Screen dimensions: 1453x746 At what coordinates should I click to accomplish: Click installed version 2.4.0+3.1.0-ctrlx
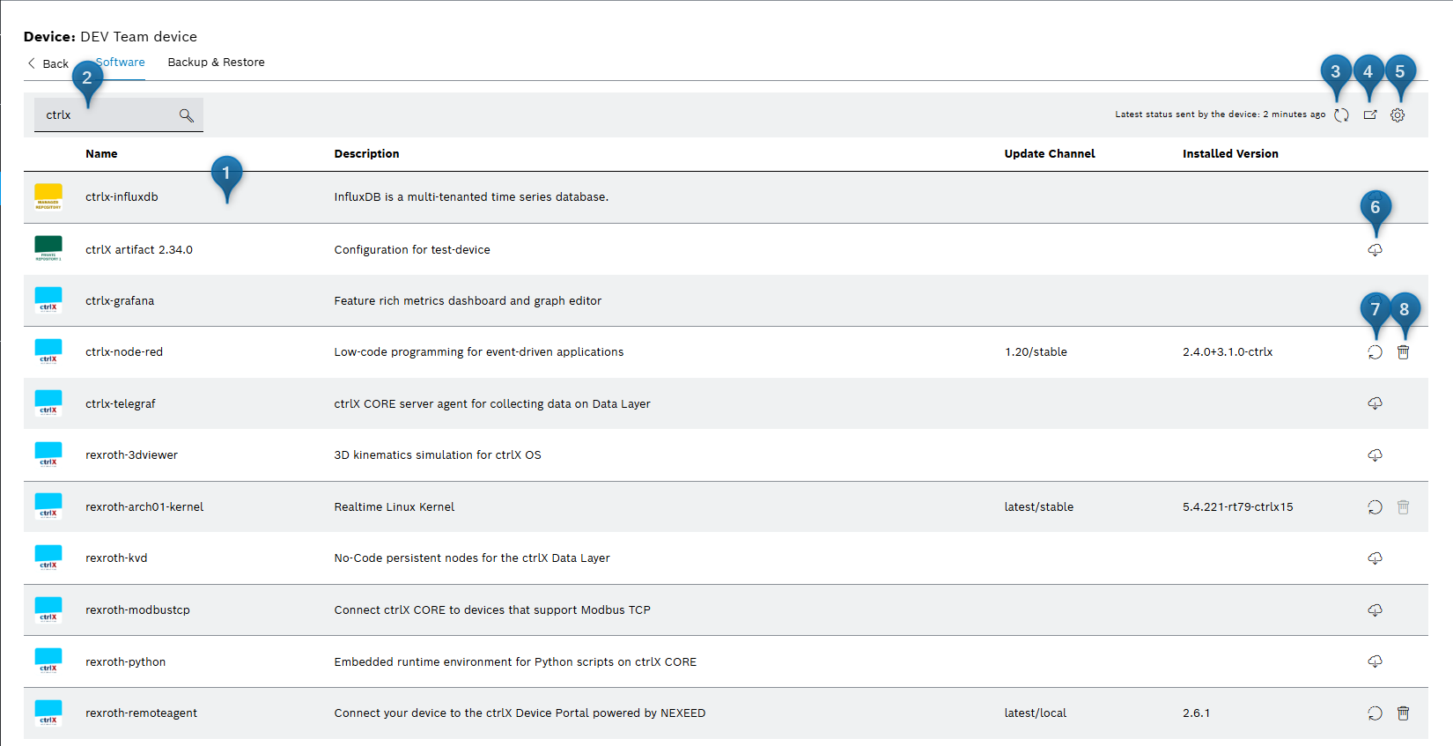click(x=1228, y=352)
